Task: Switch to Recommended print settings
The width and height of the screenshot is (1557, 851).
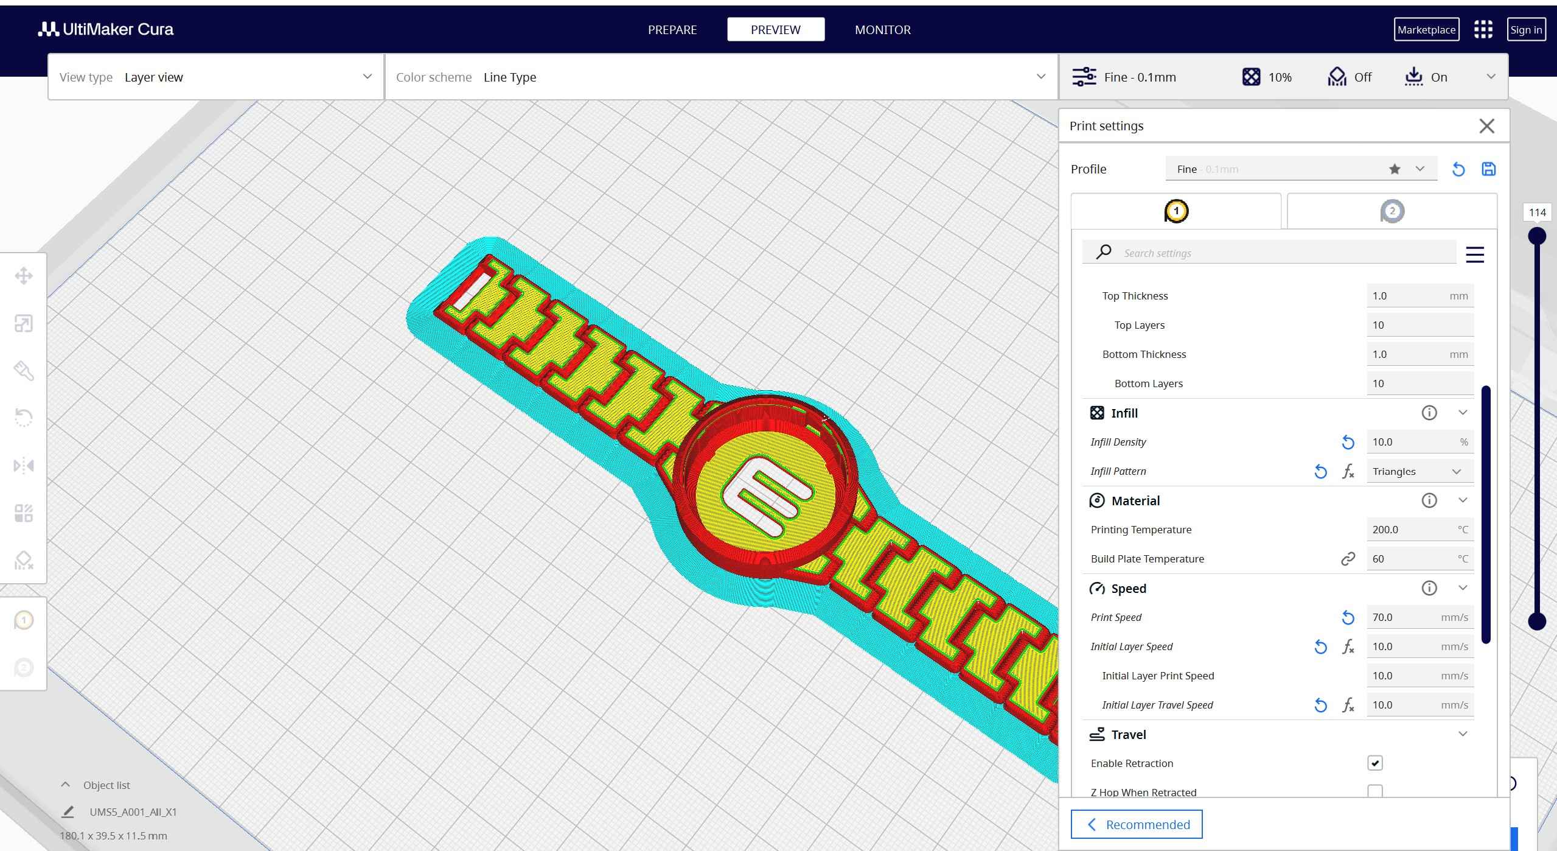Action: pyautogui.click(x=1137, y=824)
